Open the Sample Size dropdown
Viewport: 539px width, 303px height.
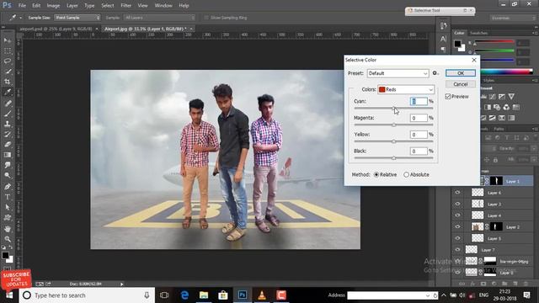[x=77, y=18]
